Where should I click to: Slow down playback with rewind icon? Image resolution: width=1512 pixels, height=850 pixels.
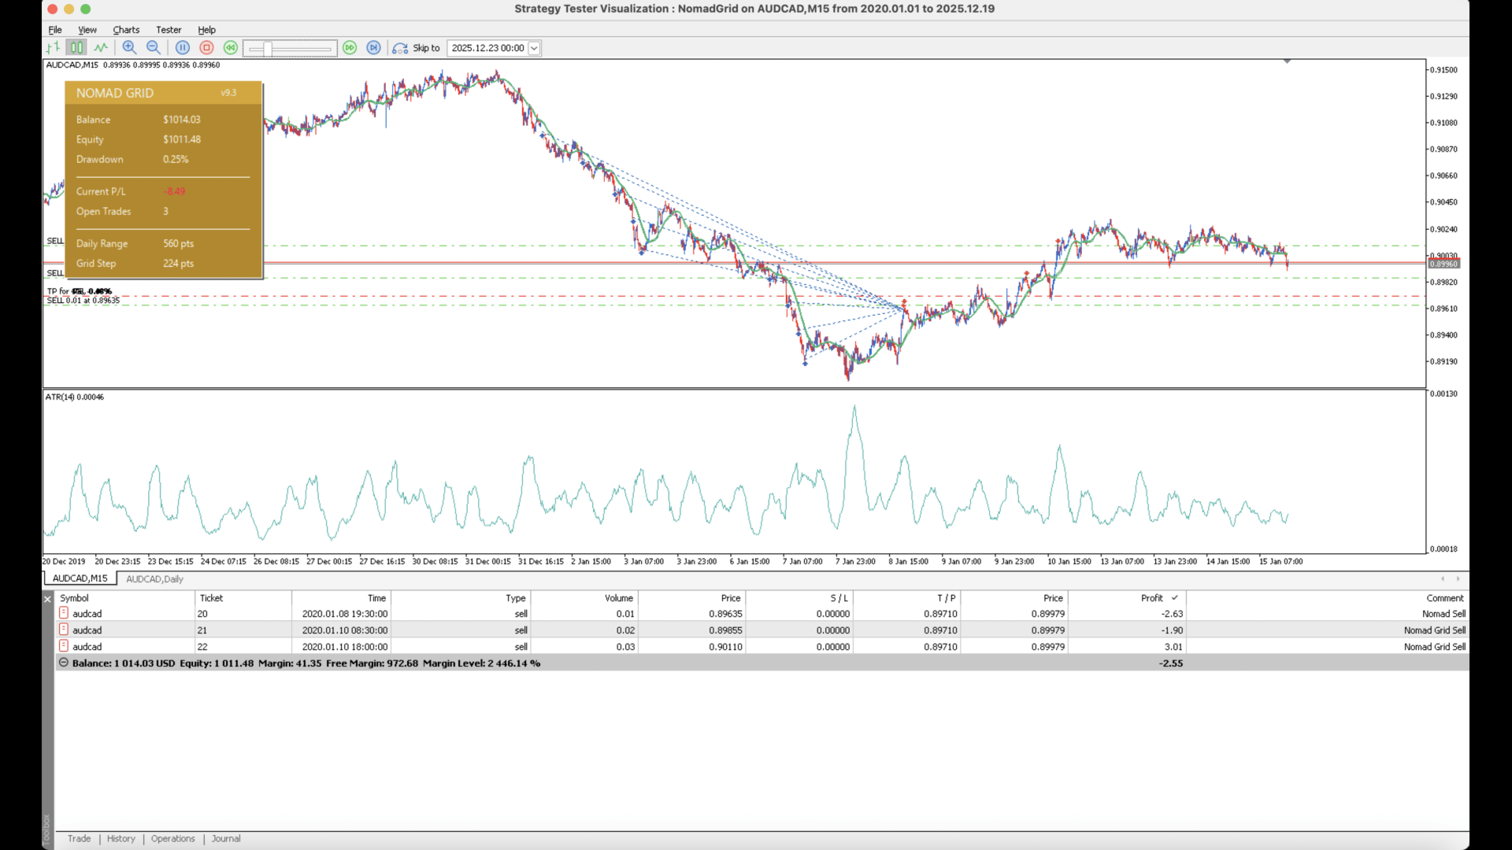tap(230, 48)
